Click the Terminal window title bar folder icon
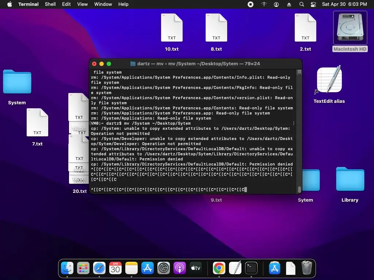Viewport: 374px width, 280px height. tap(133, 63)
